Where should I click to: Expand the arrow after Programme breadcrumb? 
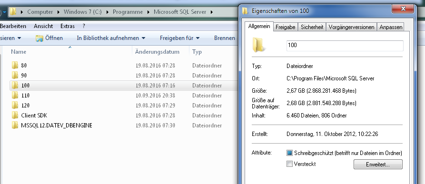(148, 12)
